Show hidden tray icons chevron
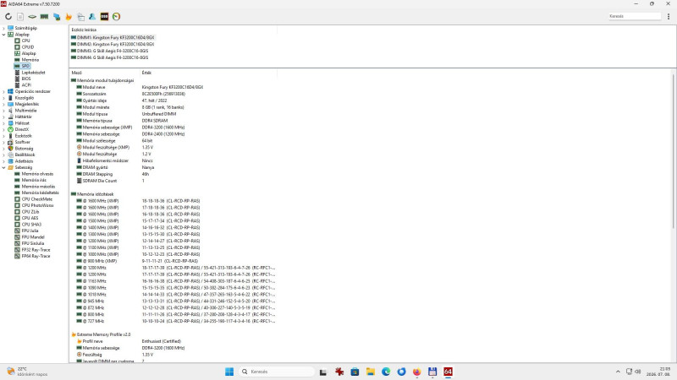 pyautogui.click(x=618, y=372)
